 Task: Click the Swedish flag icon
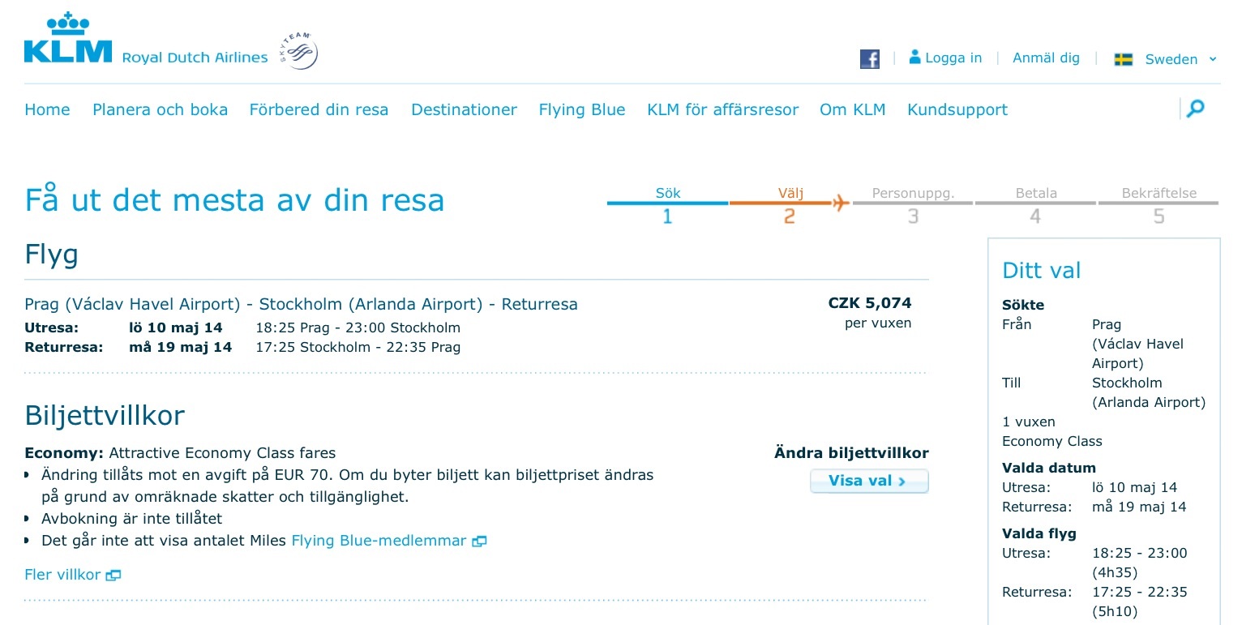tap(1123, 59)
